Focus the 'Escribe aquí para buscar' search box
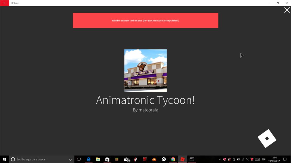 (x=42, y=159)
